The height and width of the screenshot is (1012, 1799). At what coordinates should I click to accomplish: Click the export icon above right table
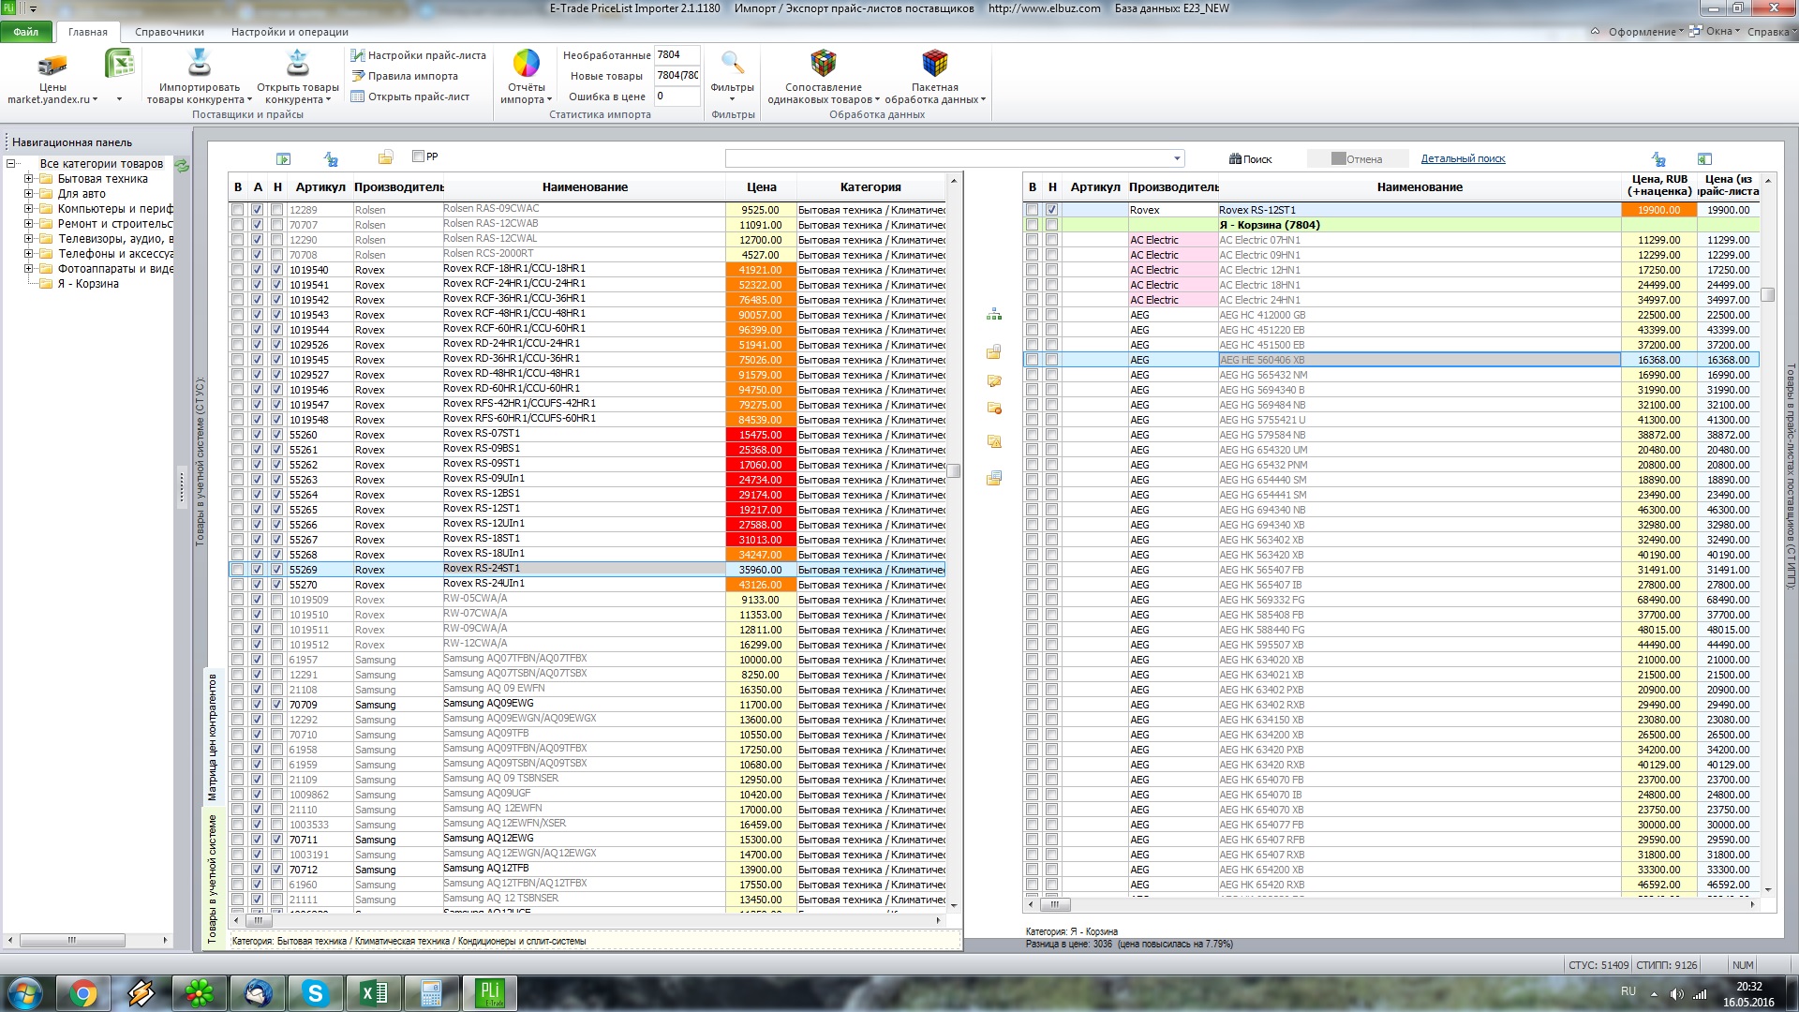click(1704, 159)
